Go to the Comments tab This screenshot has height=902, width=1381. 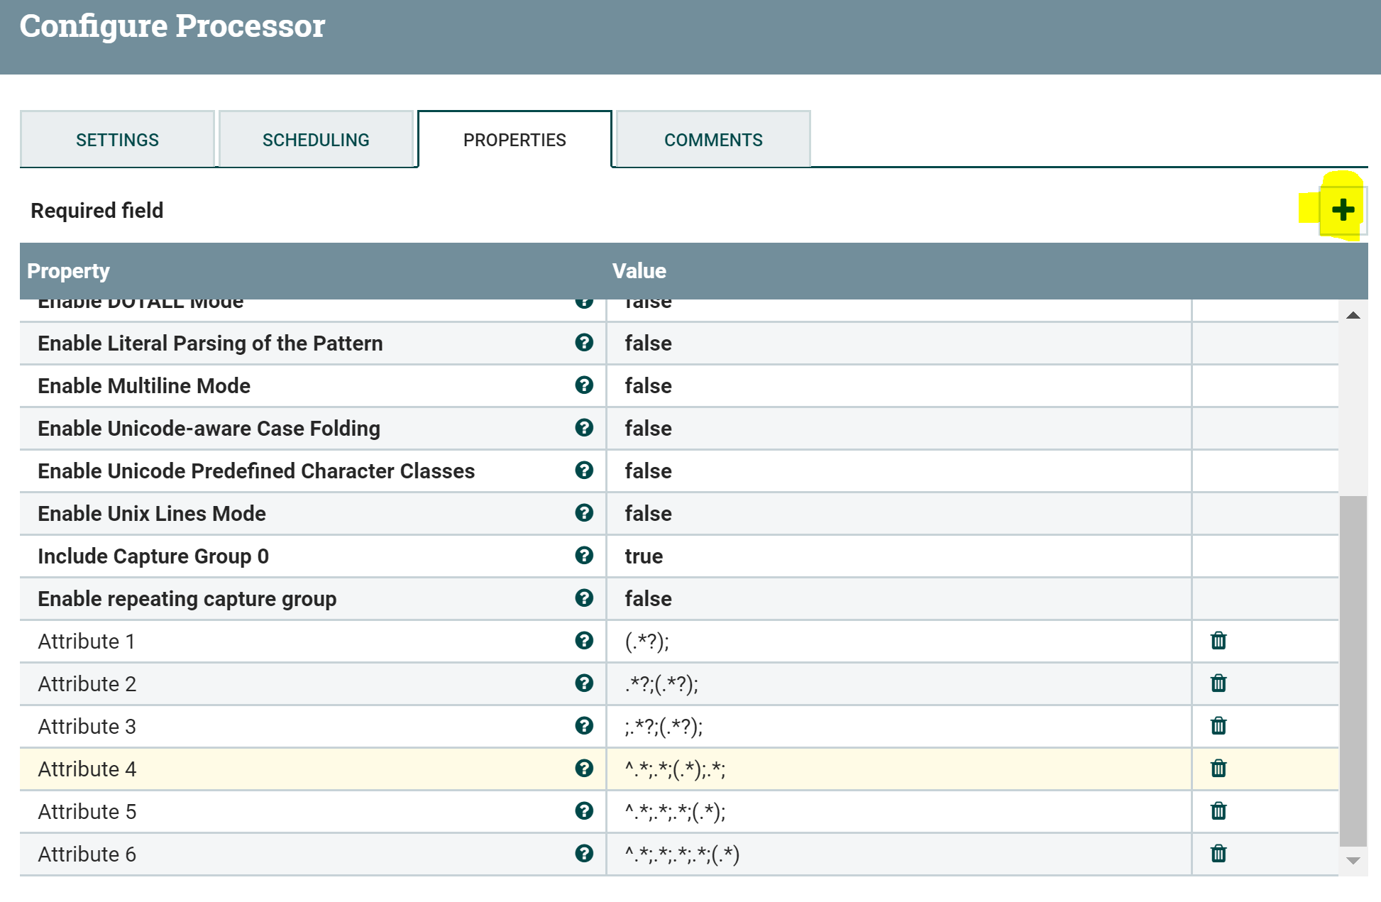tap(713, 140)
